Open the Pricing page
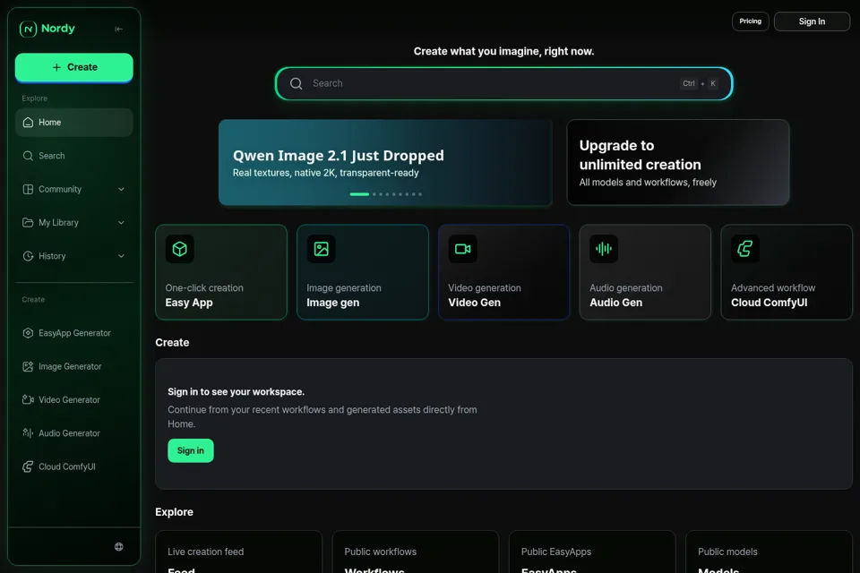 pos(751,21)
